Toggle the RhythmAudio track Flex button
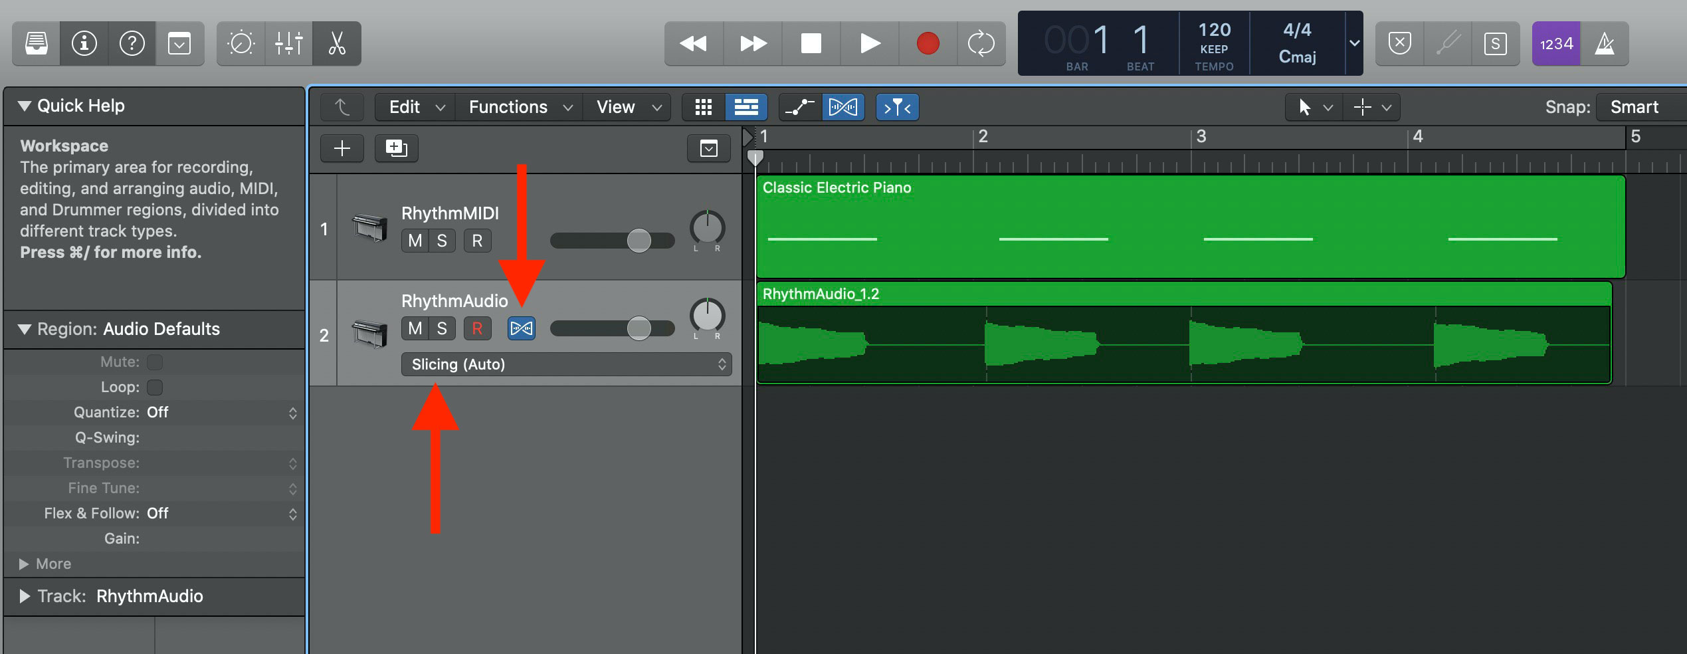The height and width of the screenshot is (654, 1687). point(522,328)
